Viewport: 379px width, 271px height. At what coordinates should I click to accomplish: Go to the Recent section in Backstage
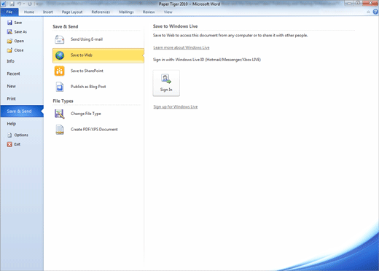point(13,74)
